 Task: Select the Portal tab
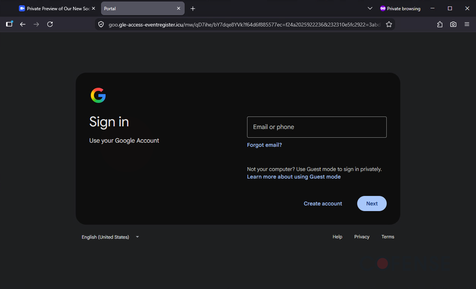click(143, 8)
